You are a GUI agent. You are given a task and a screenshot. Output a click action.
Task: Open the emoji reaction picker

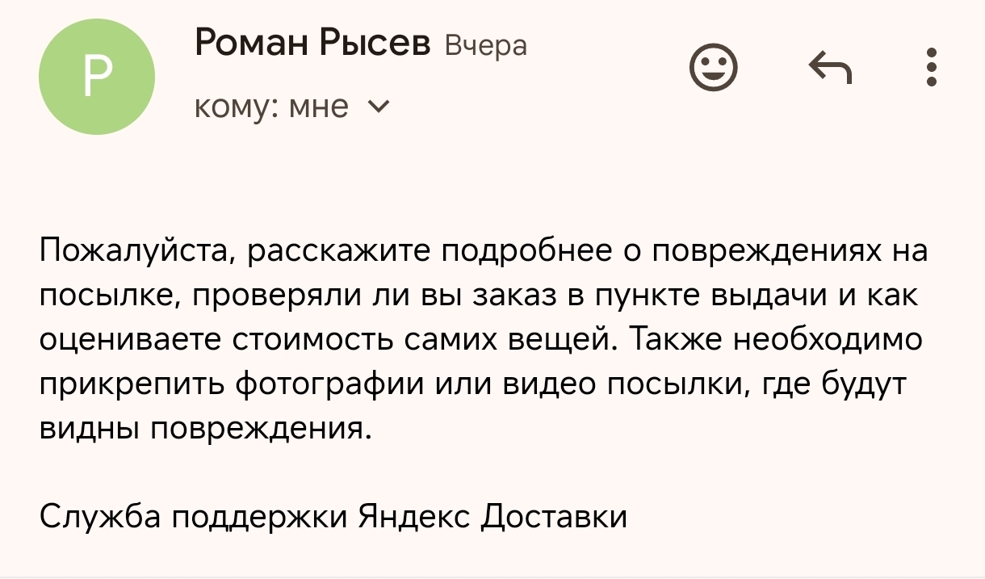(714, 68)
